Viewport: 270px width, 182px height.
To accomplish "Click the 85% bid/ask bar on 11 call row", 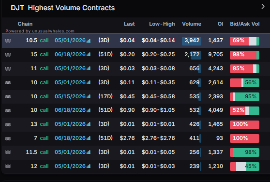I will point(244,69).
